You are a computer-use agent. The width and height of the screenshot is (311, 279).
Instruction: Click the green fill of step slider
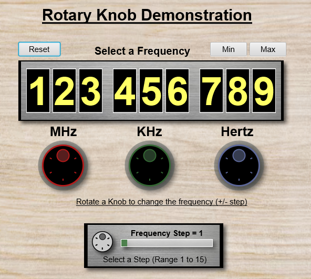124,243
